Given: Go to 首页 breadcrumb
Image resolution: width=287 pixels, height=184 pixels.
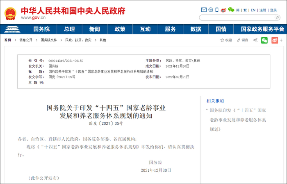Looking at the screenshot, I should (8, 40).
